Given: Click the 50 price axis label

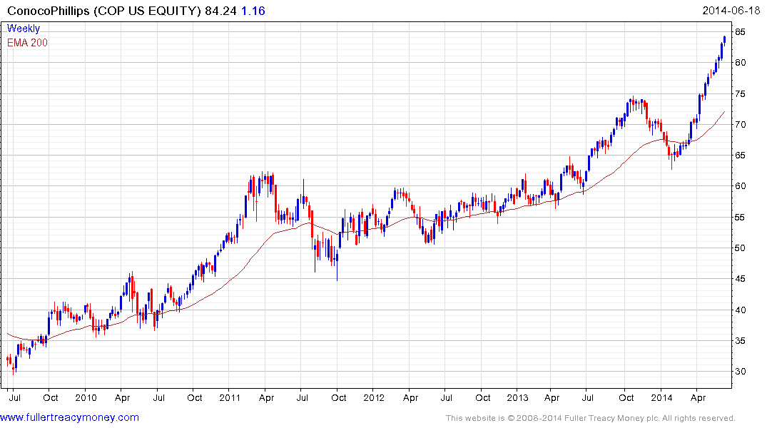Looking at the screenshot, I should coord(740,248).
